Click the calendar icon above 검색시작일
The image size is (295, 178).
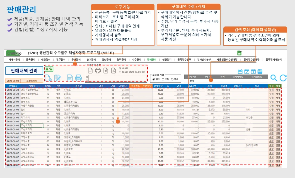[x=240, y=71]
